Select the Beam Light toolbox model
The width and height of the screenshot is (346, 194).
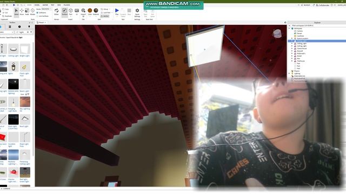tap(25, 86)
